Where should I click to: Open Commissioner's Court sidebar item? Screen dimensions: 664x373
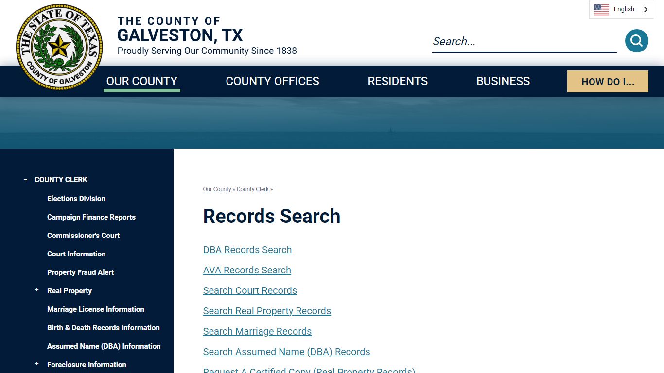click(83, 235)
